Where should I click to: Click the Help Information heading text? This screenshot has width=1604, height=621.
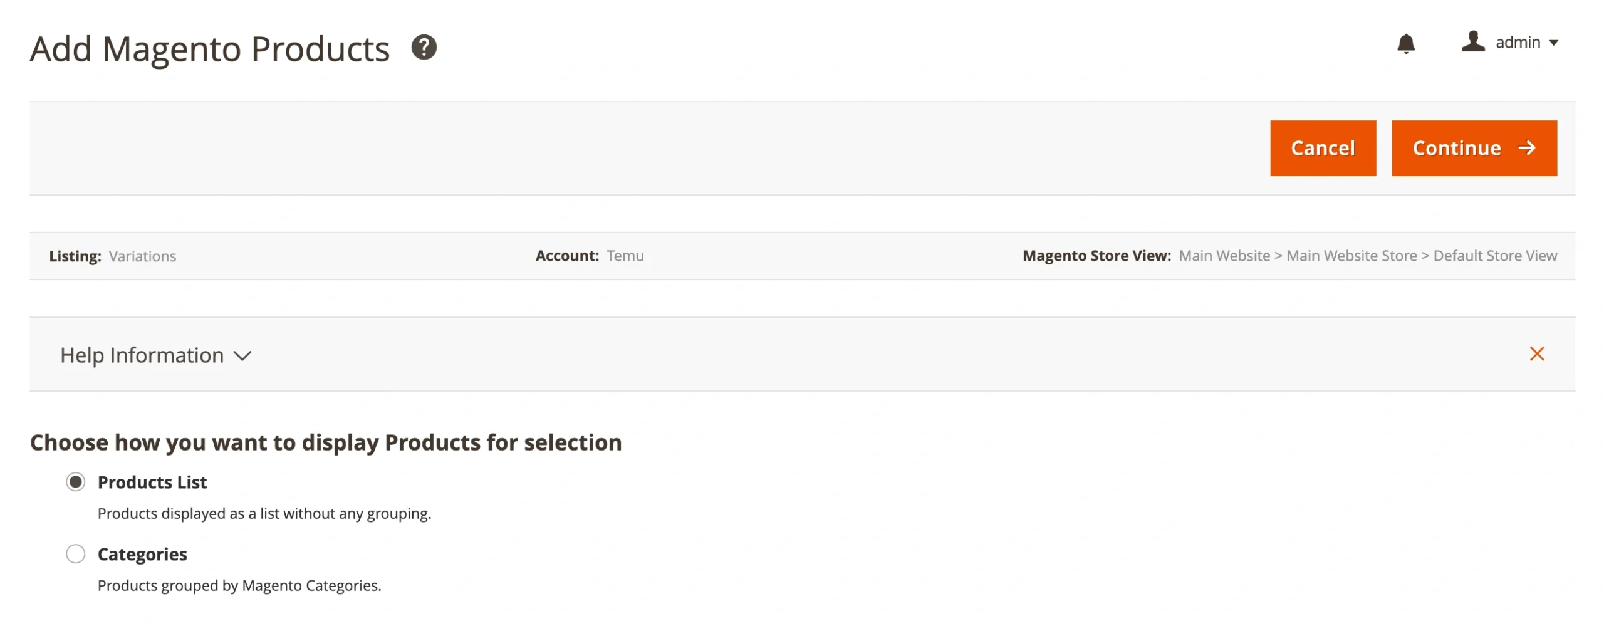point(142,355)
